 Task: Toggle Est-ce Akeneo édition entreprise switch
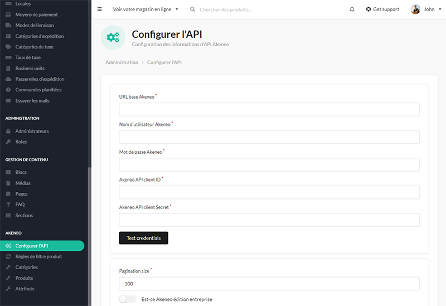[128, 299]
